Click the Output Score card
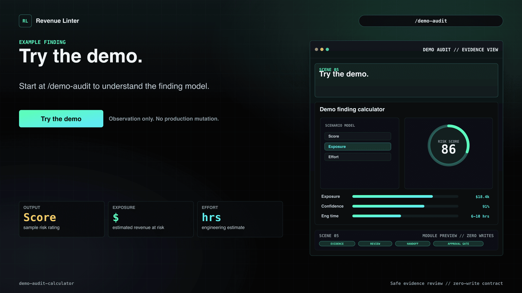The width and height of the screenshot is (522, 293). point(62,219)
